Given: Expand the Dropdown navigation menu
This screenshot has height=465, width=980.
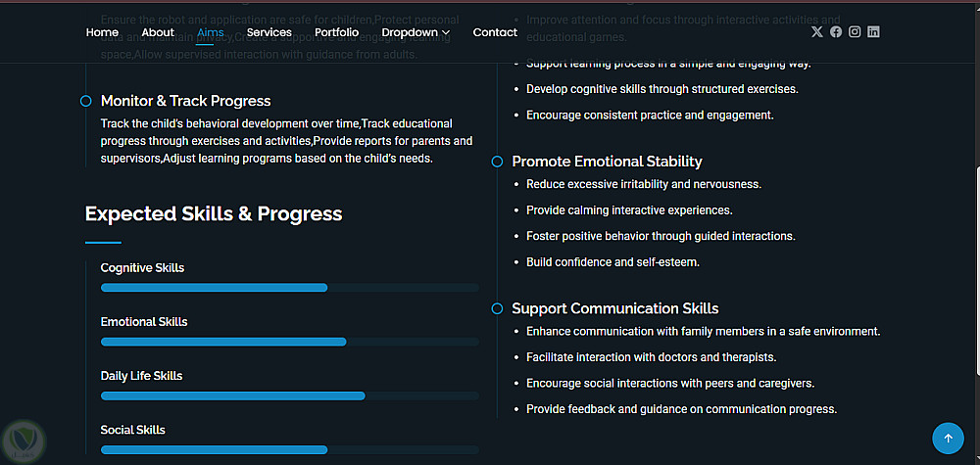Looking at the screenshot, I should pyautogui.click(x=416, y=32).
